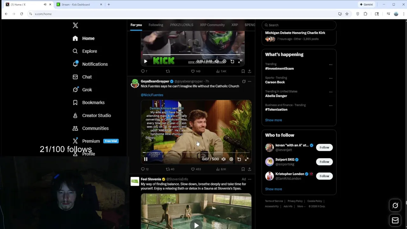The height and width of the screenshot is (229, 407).
Task: Click Grok icon on GoyaBeanGroyer post
Action: click(x=244, y=81)
